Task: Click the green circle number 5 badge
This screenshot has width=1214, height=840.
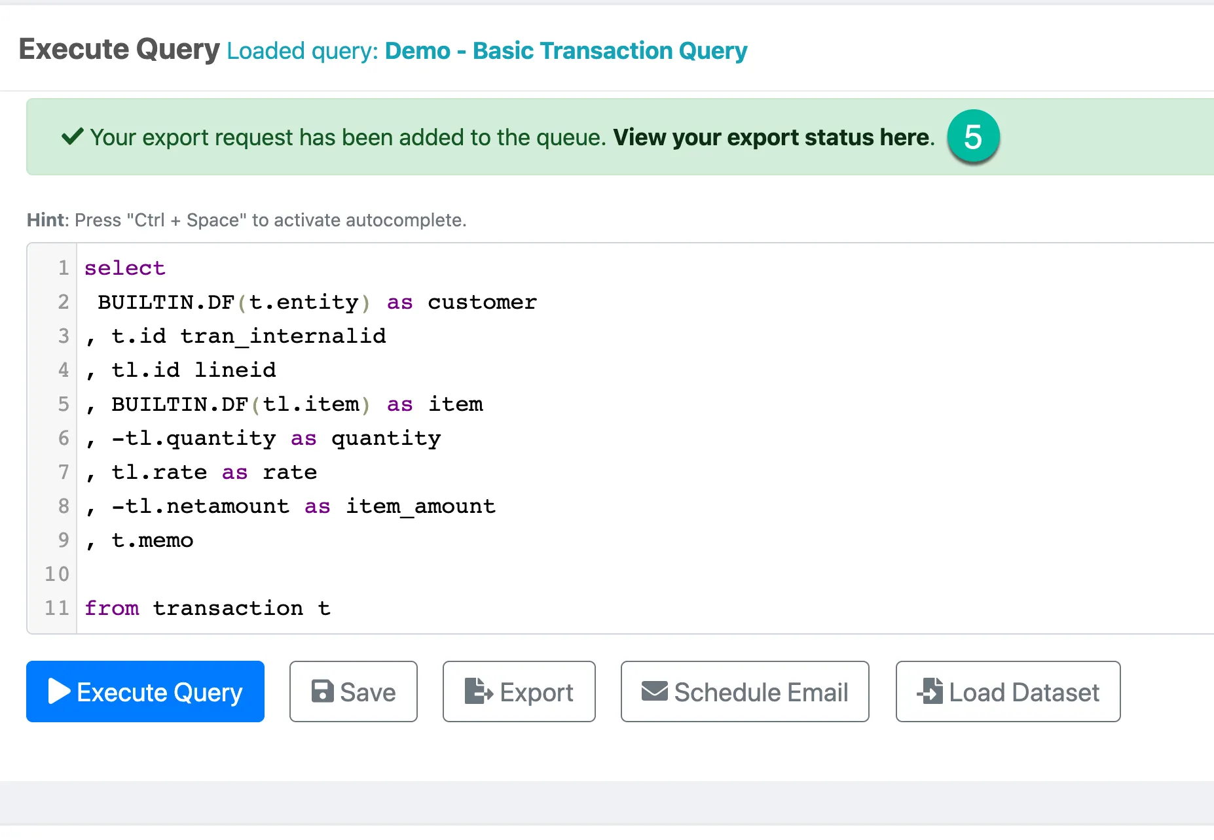Action: coord(973,137)
